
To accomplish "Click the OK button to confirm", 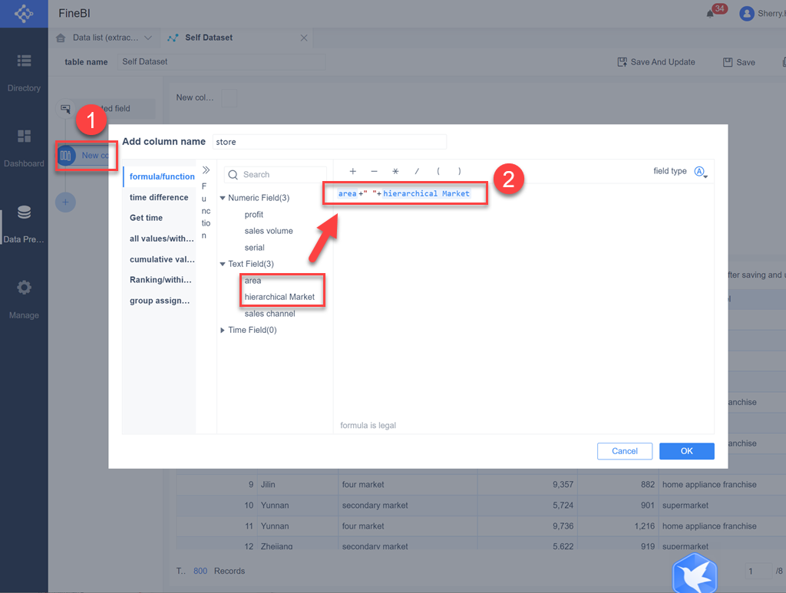I will point(686,451).
